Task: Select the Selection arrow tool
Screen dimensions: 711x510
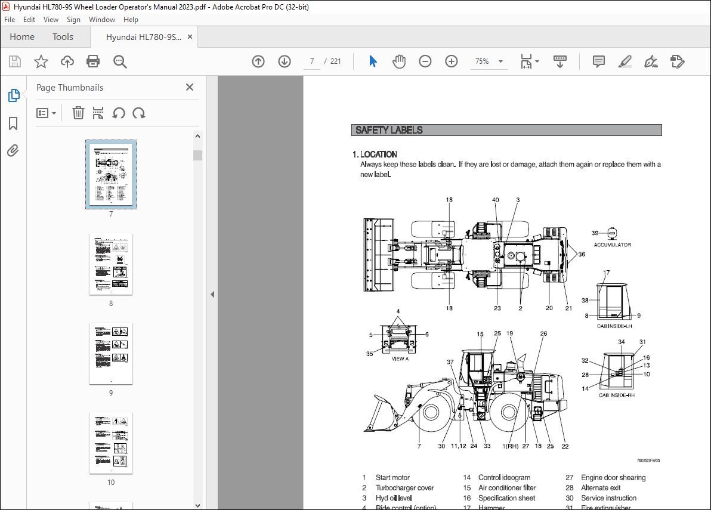Action: tap(372, 61)
